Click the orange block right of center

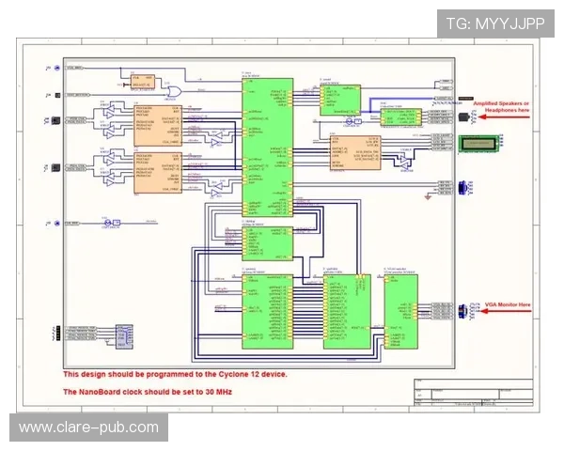point(354,152)
